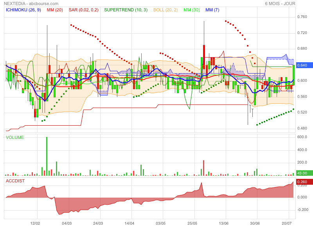Click the tallest green volume bar
Screen dimensions: 313x227
47,156
